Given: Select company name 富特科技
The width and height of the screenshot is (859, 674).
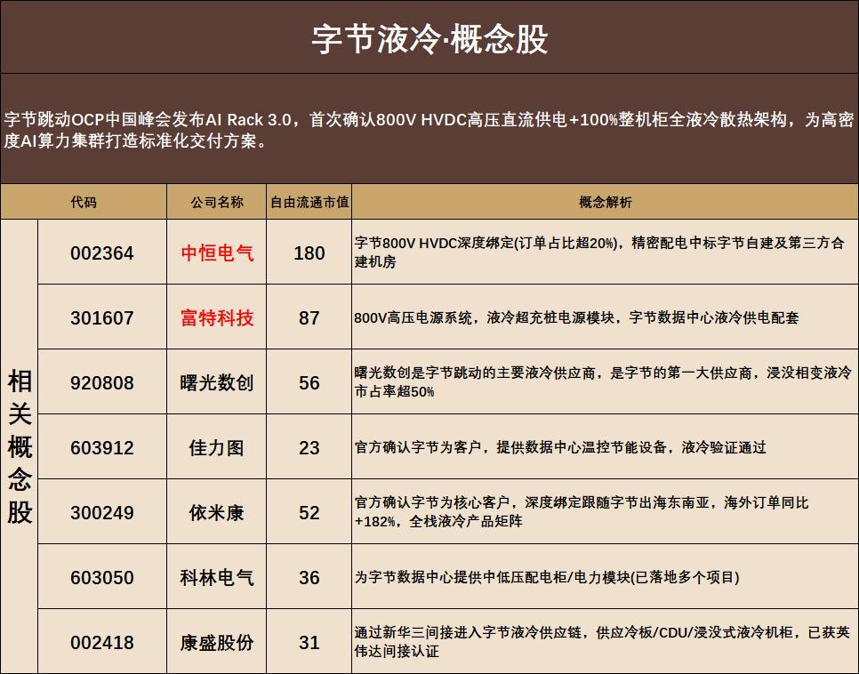Looking at the screenshot, I should coord(217,317).
